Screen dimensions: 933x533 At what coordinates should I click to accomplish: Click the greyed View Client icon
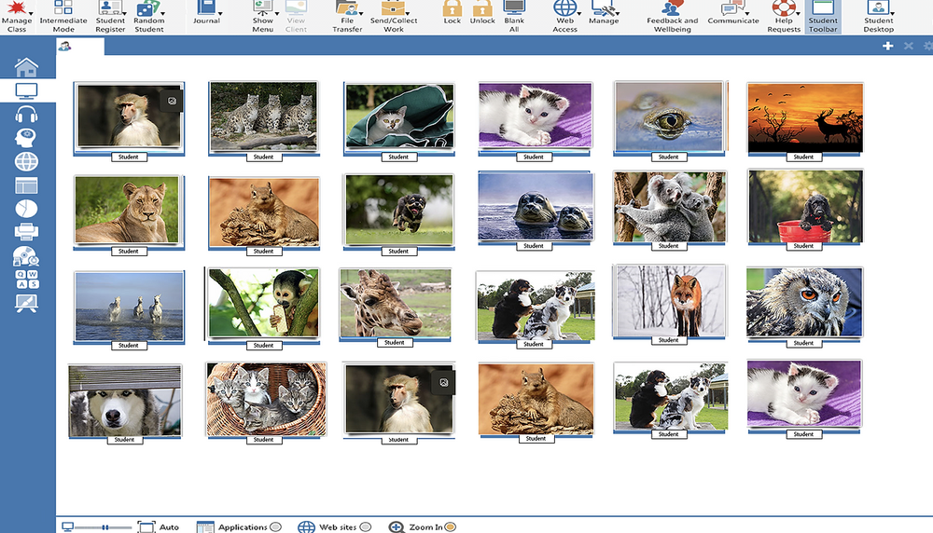pos(296,7)
